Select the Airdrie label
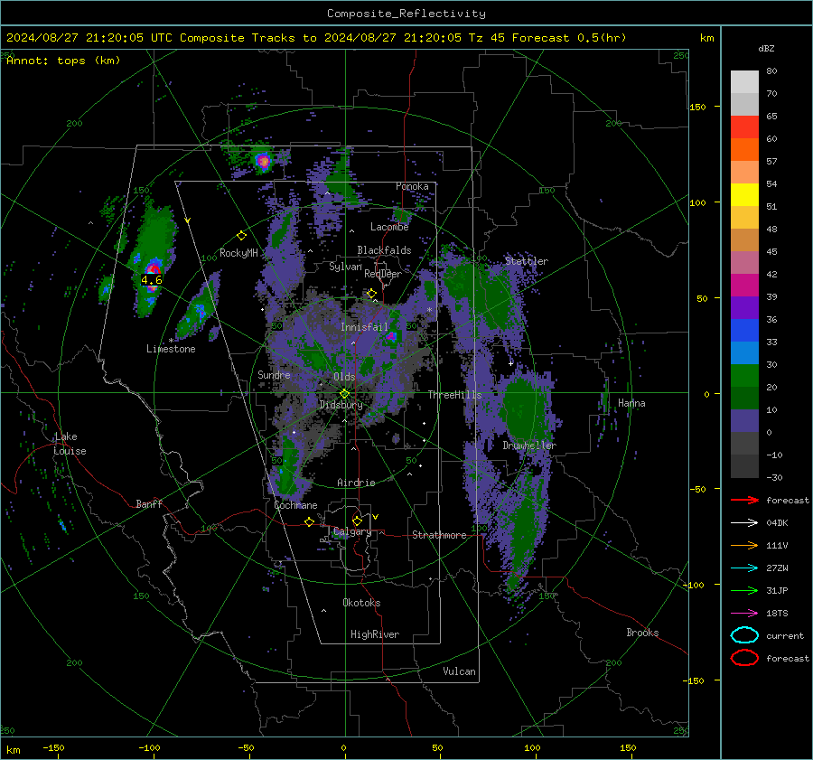The image size is (813, 760). pos(356,483)
